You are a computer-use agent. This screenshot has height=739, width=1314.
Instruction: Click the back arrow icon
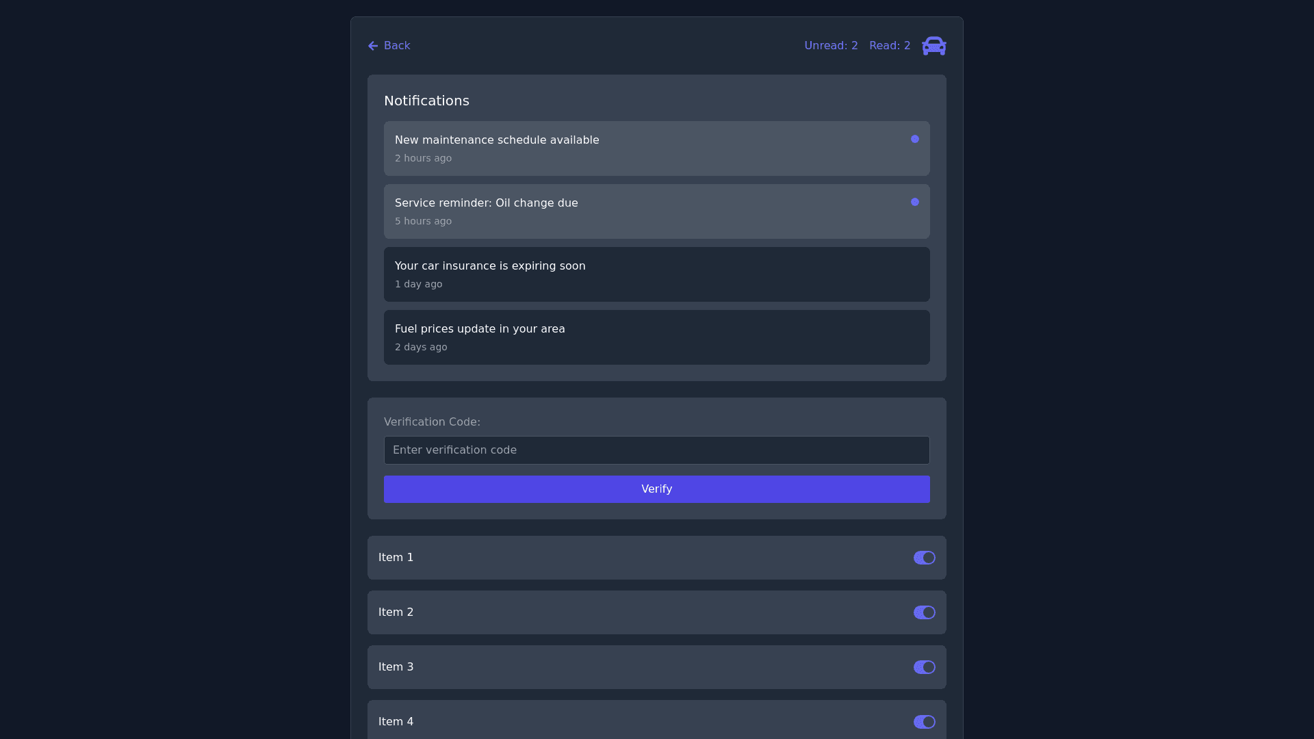tap(373, 46)
